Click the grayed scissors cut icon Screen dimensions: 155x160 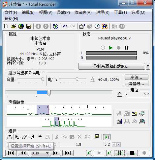pyautogui.click(x=57, y=137)
